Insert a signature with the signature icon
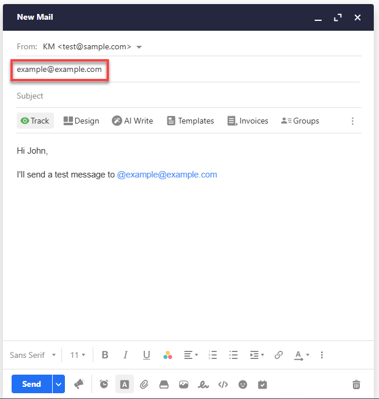 (x=203, y=385)
